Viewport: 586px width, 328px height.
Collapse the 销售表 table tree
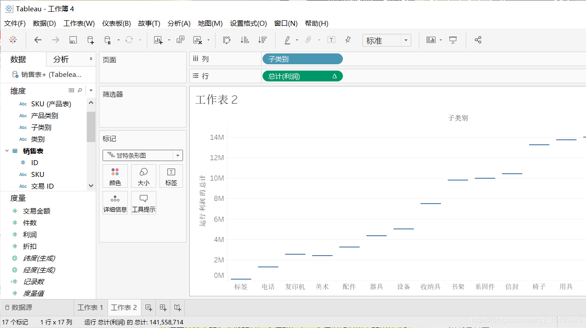pos(7,151)
